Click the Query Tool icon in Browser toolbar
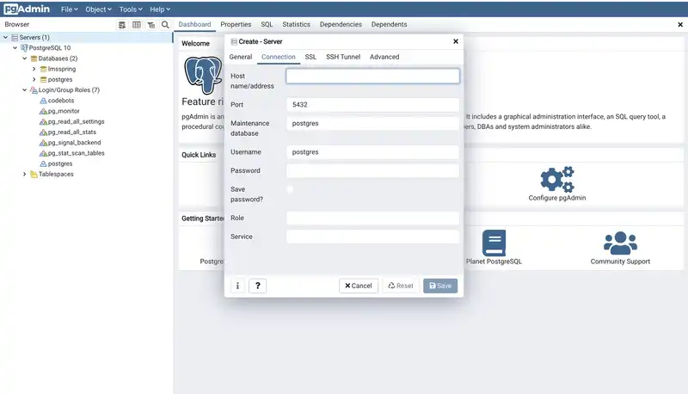688x394 pixels. [x=123, y=25]
